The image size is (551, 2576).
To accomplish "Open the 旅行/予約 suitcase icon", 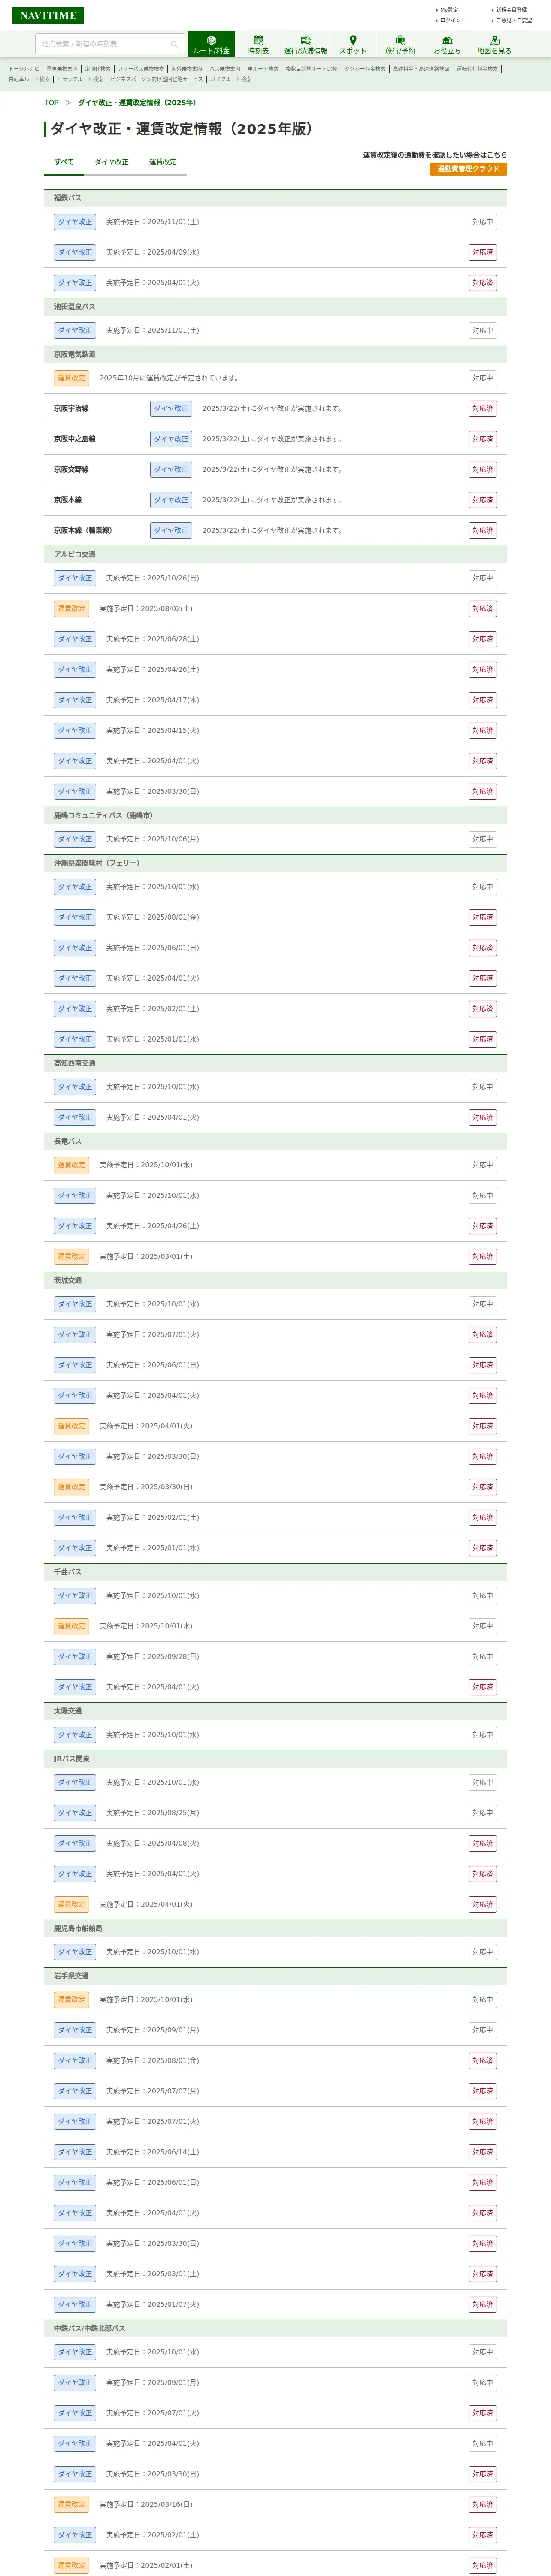I will [400, 44].
